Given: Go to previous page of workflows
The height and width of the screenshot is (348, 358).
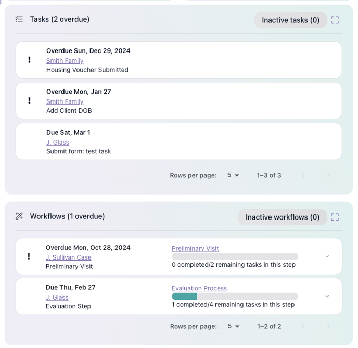Looking at the screenshot, I should point(303,326).
